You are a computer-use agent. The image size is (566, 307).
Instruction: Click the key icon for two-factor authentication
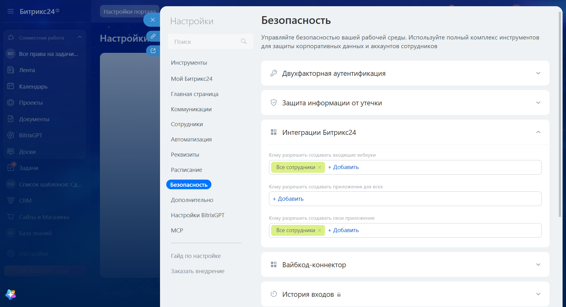point(274,73)
